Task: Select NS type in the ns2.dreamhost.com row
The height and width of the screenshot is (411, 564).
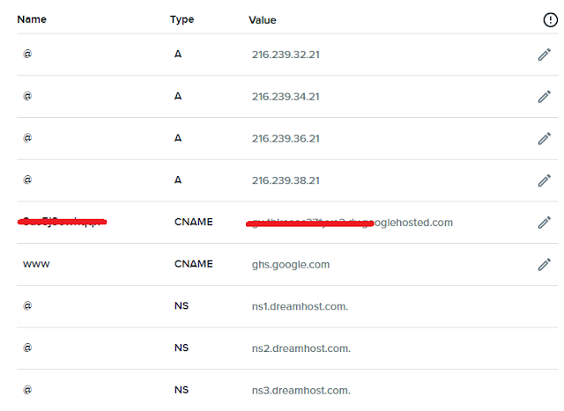Action: pos(182,349)
